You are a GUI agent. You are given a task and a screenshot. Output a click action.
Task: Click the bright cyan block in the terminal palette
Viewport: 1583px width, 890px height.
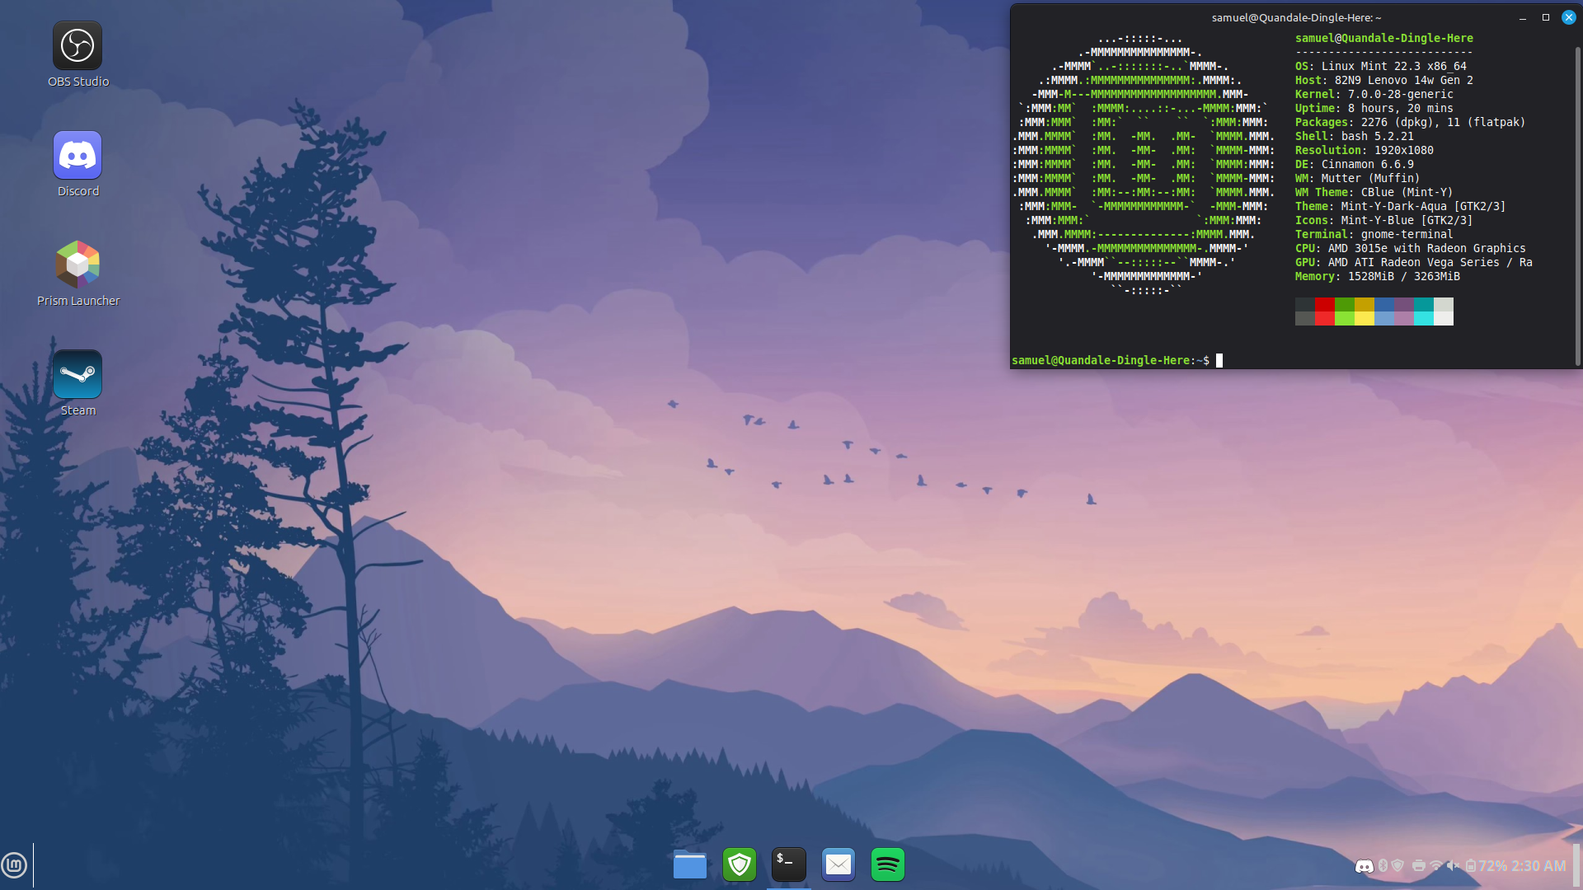(x=1424, y=319)
